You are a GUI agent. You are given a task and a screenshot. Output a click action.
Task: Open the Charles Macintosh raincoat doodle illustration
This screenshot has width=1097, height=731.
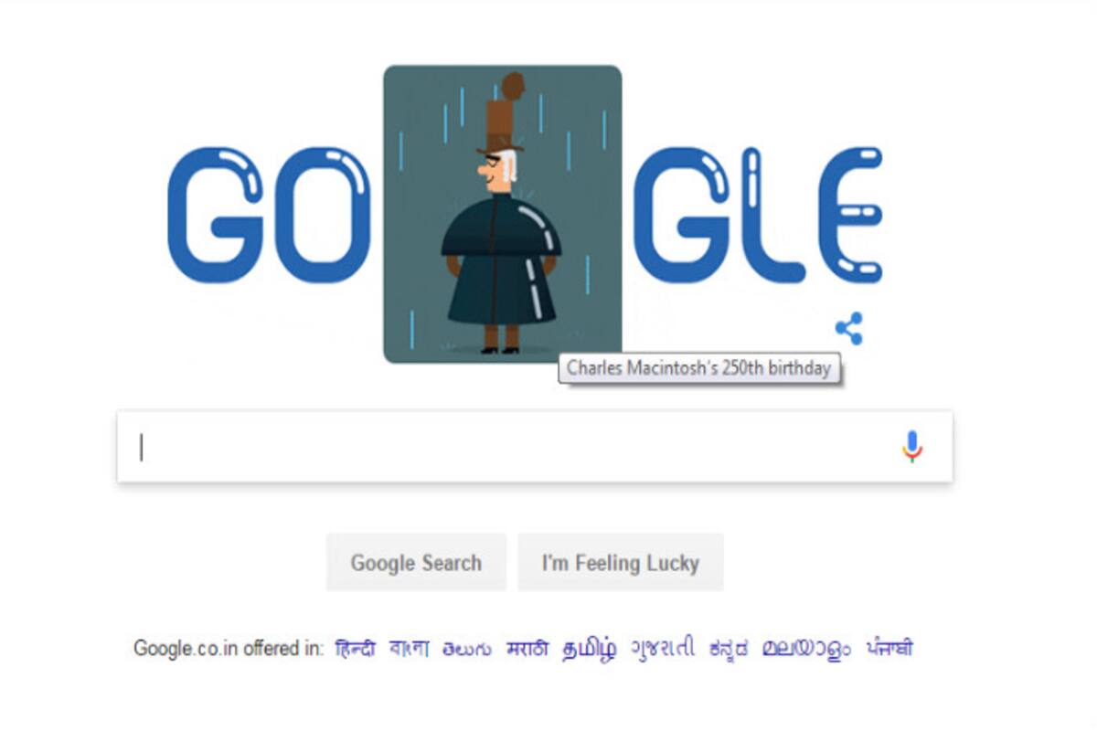(x=502, y=214)
